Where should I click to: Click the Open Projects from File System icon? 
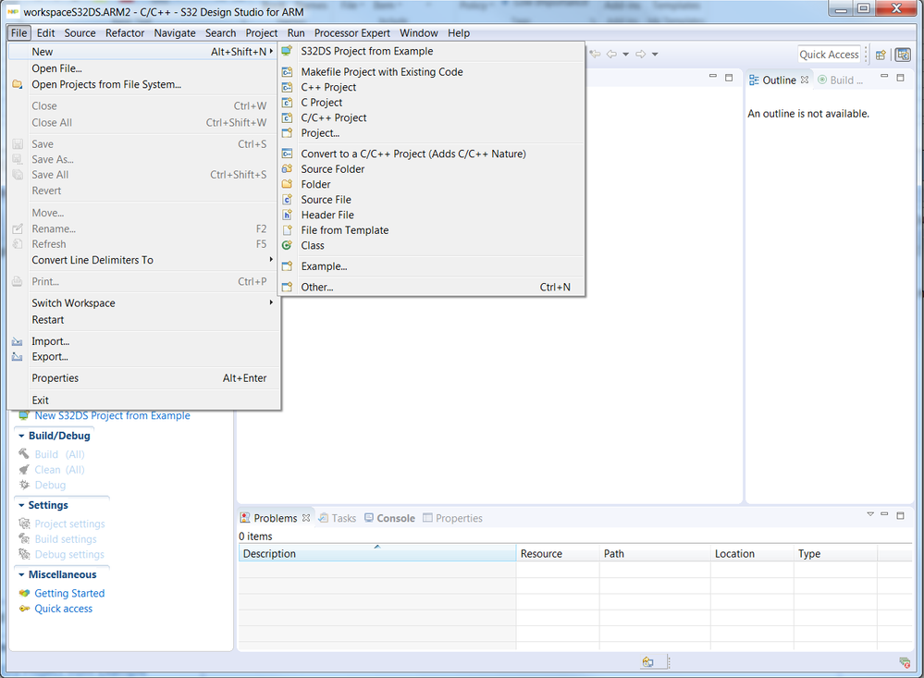point(17,84)
